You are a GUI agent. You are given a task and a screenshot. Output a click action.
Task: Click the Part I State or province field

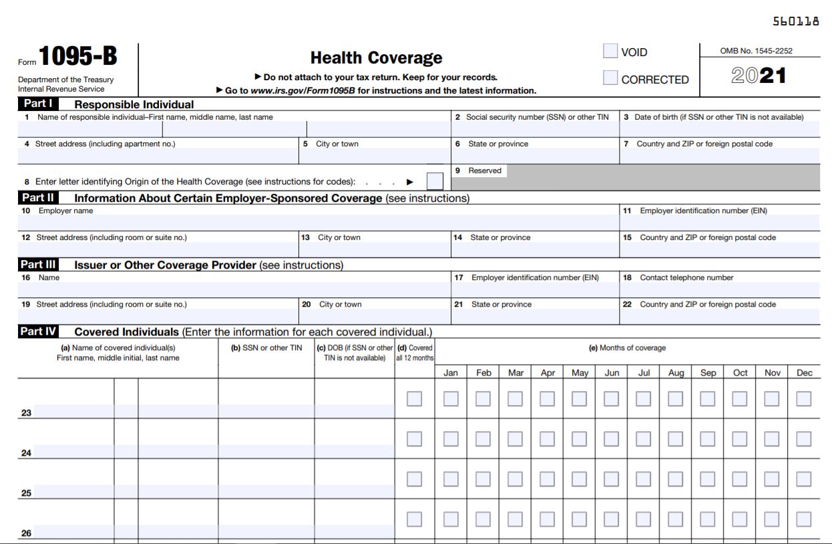pos(535,156)
